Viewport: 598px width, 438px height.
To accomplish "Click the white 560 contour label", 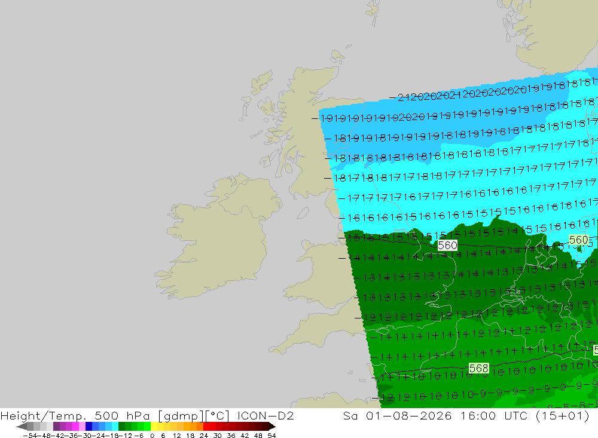I will 447,245.
